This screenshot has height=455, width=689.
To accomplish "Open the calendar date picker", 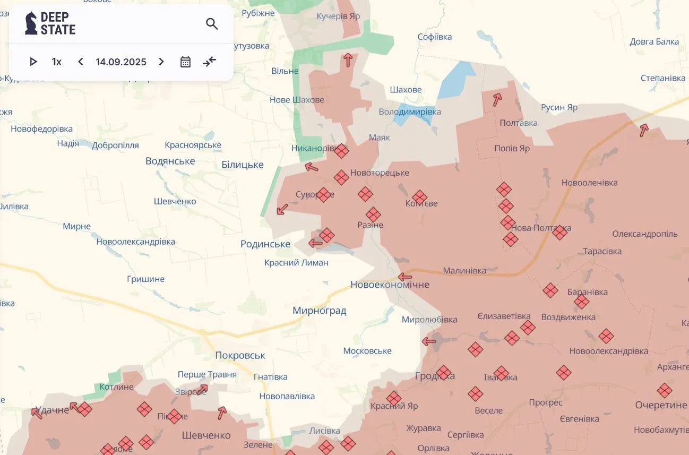I will coord(185,62).
